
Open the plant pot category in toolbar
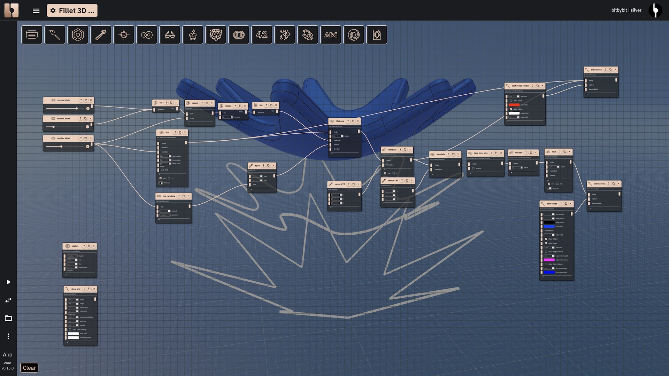[193, 35]
